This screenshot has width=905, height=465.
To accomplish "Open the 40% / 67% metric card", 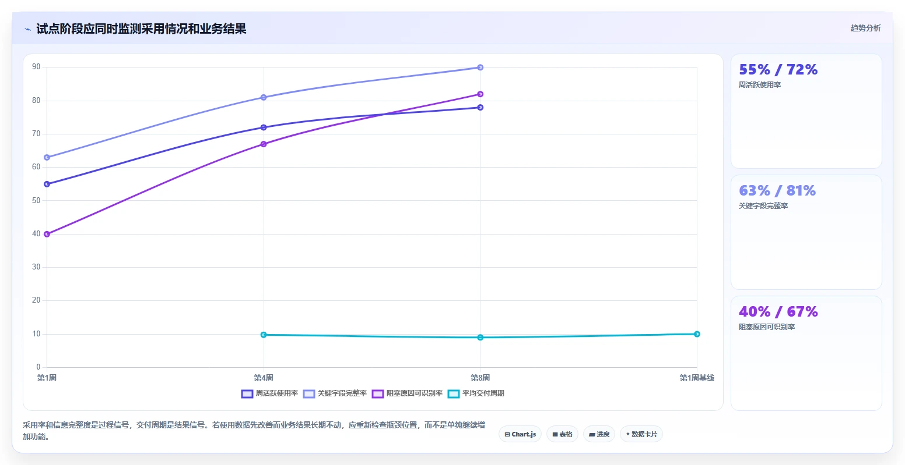I will point(806,353).
